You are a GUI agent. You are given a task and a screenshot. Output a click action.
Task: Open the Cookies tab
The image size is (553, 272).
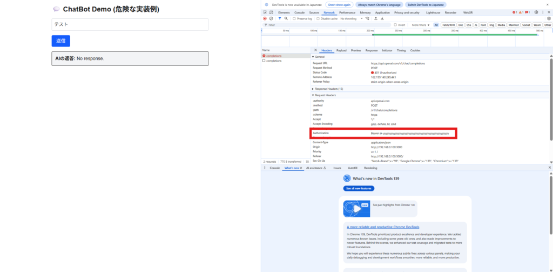point(415,50)
